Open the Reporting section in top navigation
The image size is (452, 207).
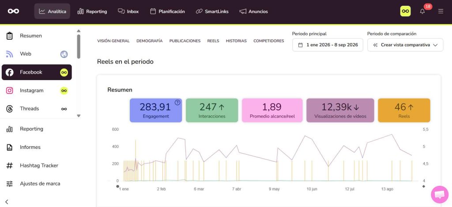(92, 11)
